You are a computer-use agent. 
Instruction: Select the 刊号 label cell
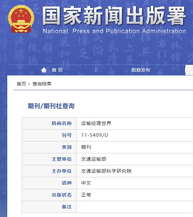click(x=49, y=135)
